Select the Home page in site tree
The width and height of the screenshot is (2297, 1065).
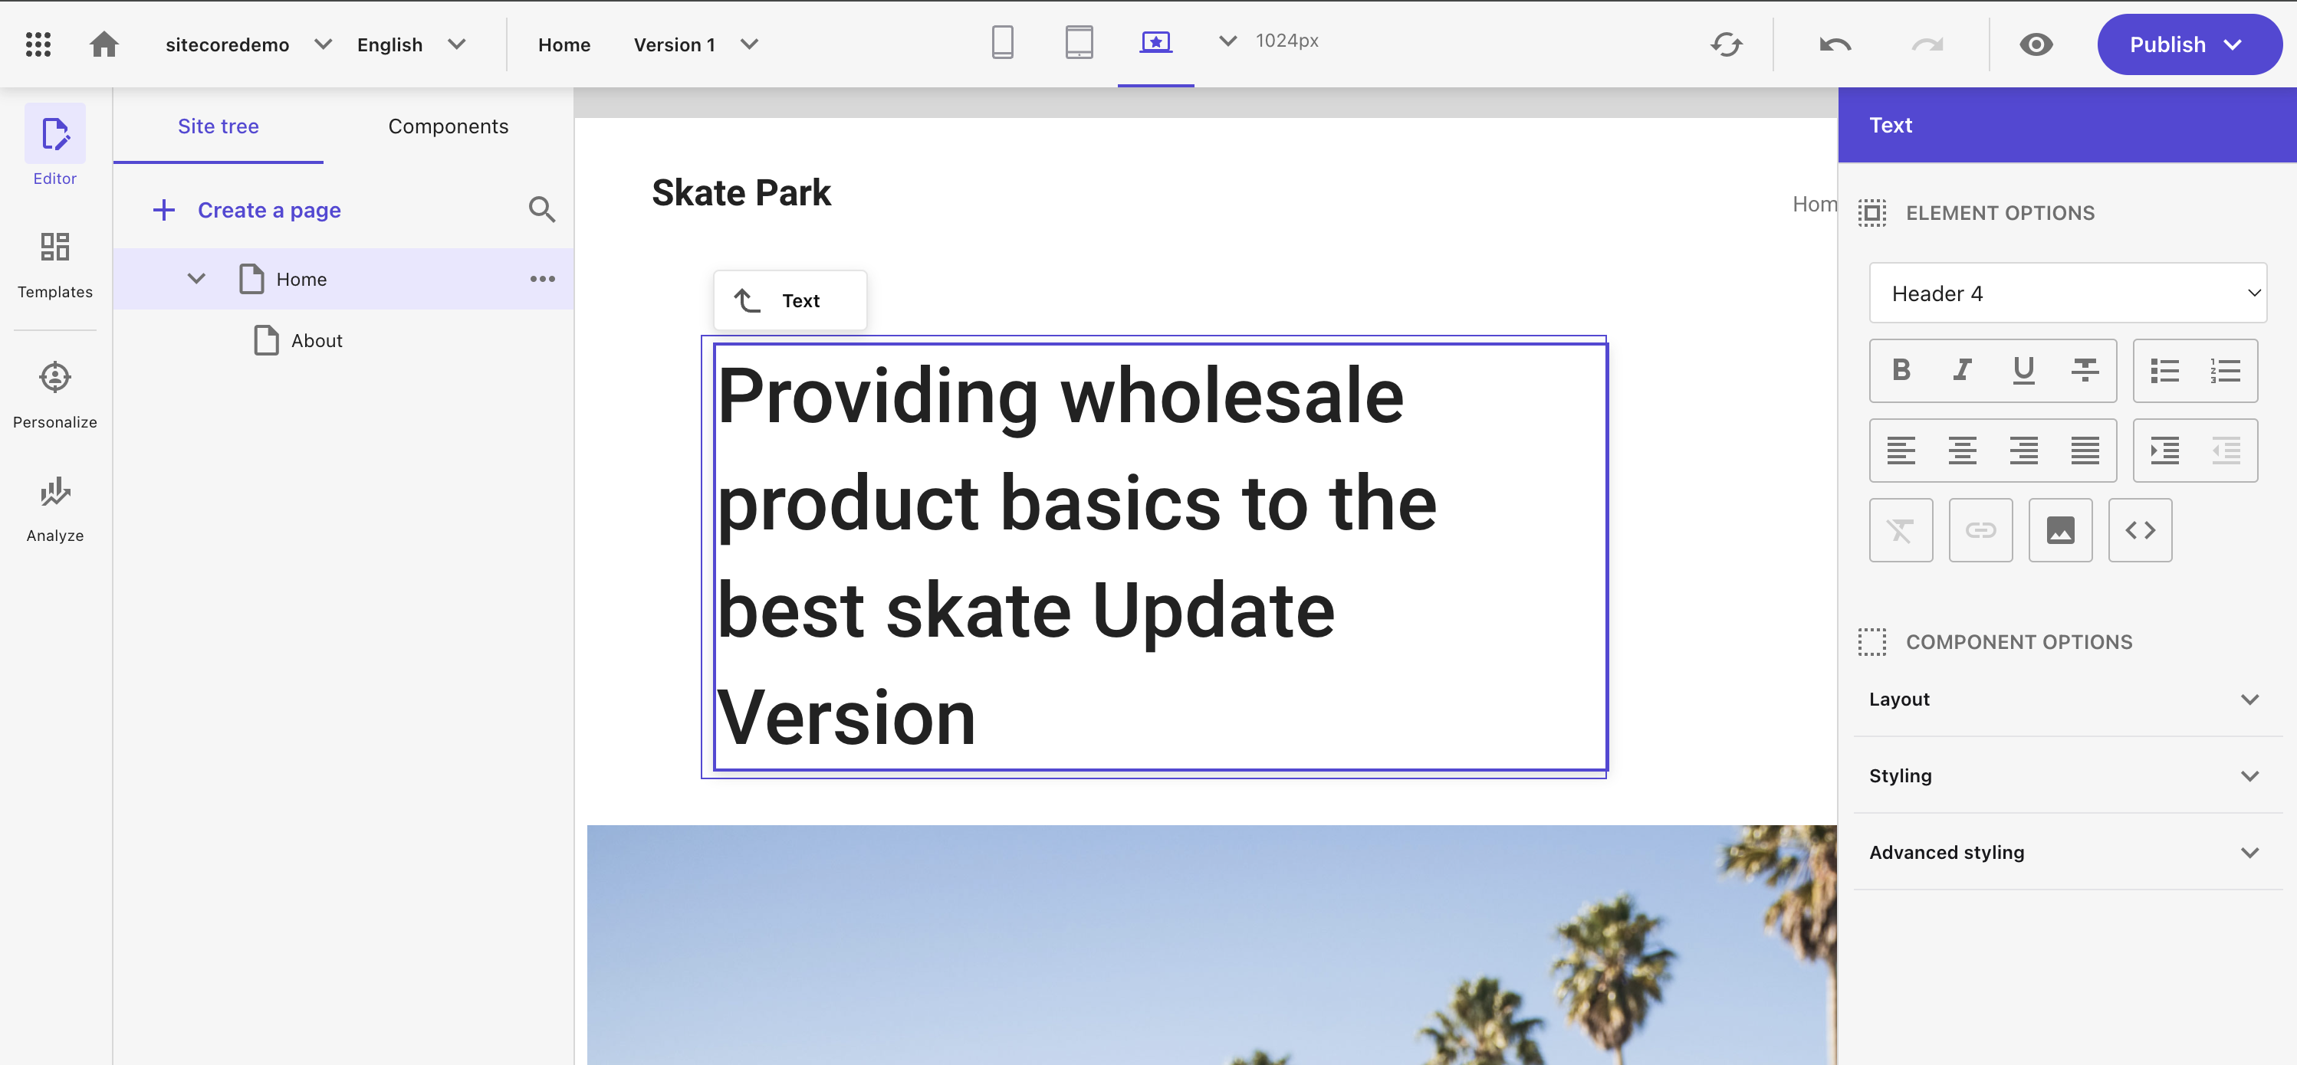(343, 279)
